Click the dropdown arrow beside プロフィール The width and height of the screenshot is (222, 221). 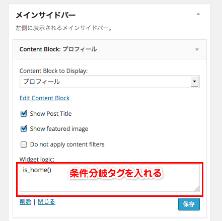click(x=194, y=82)
